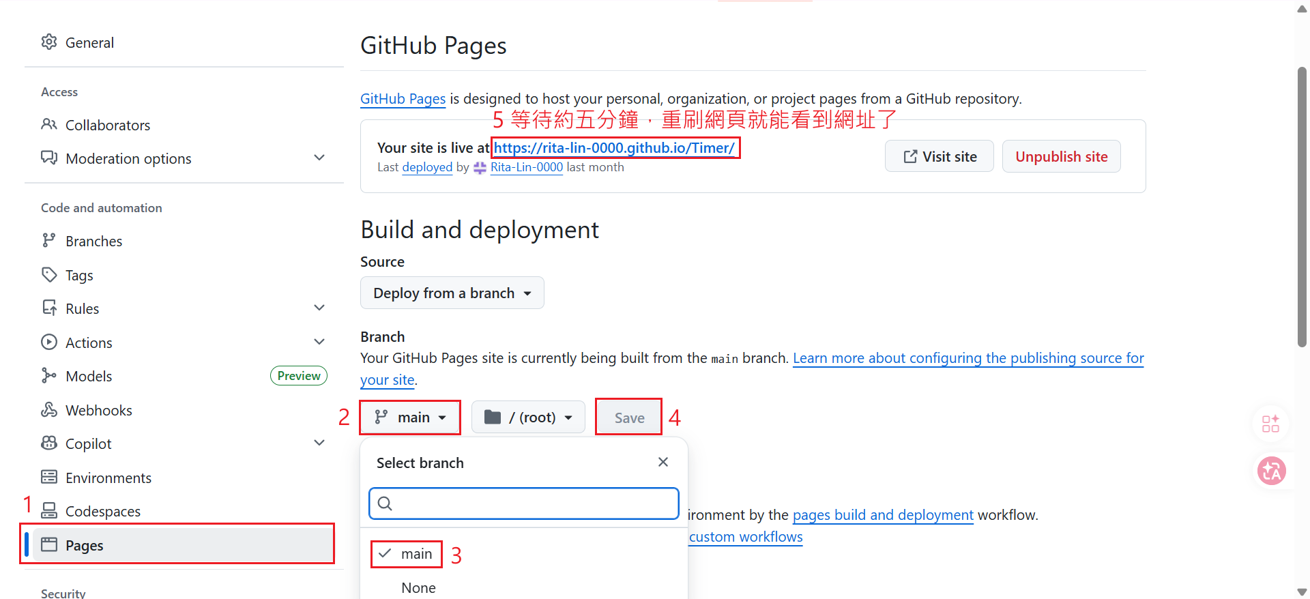This screenshot has width=1310, height=599.
Task: Click the Unpublish site button
Action: [x=1061, y=157]
